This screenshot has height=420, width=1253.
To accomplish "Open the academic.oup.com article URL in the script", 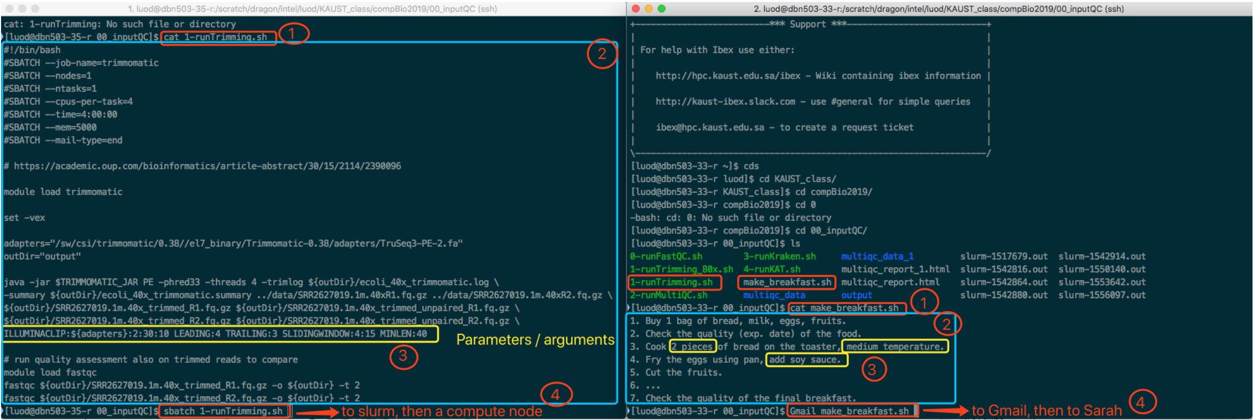I will pos(207,166).
